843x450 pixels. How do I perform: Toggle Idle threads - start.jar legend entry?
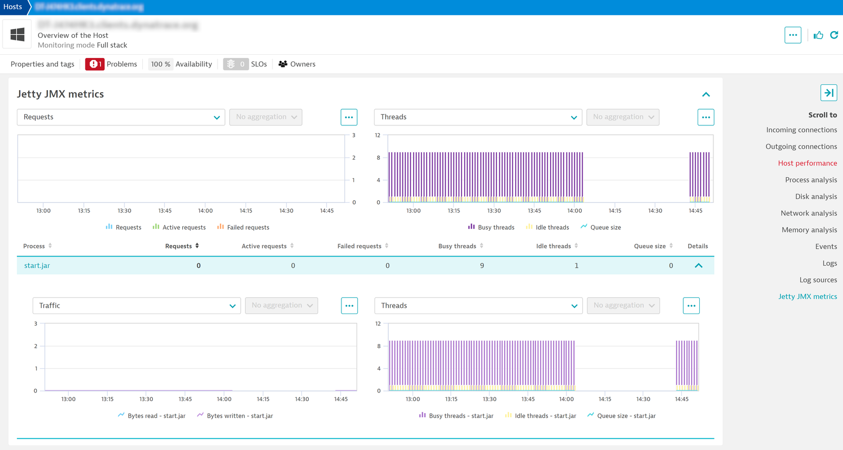pos(541,416)
